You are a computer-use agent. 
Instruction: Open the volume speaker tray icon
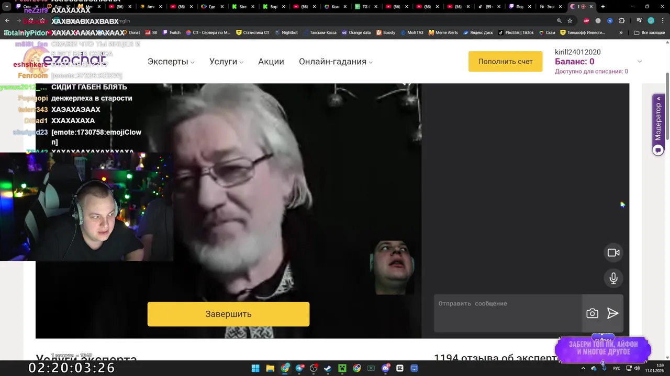(x=636, y=368)
